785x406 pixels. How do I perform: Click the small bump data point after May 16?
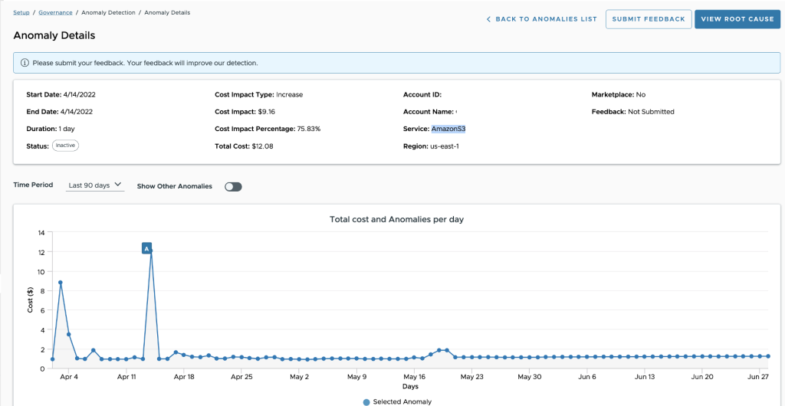439,350
